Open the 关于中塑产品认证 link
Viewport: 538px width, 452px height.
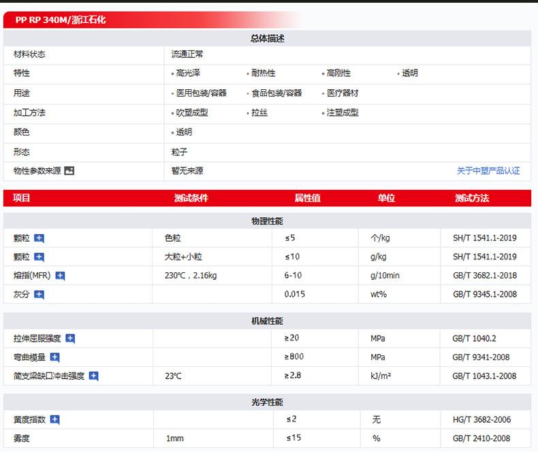(488, 170)
